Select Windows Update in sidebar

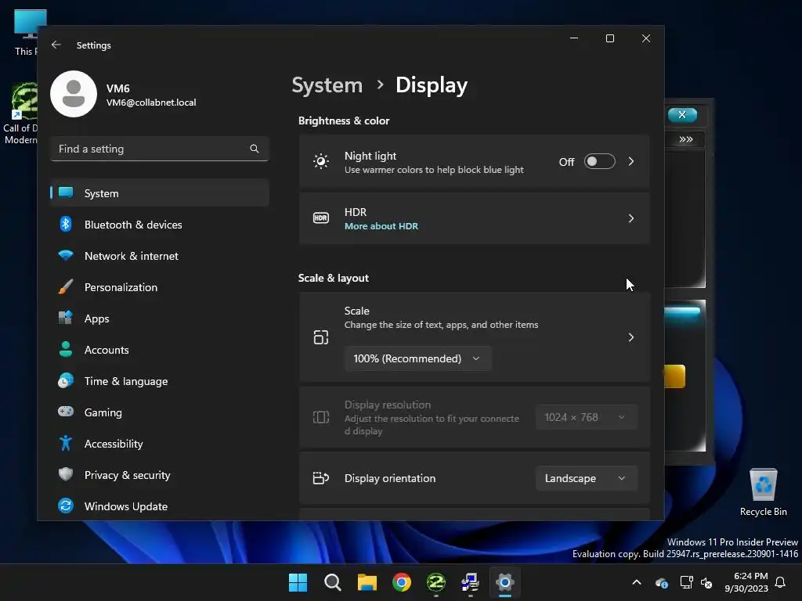[x=160, y=506]
